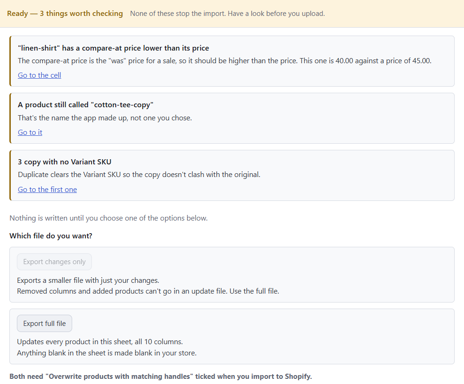
Task: Click the linen-shirt compare-at price warning title
Action: (113, 48)
